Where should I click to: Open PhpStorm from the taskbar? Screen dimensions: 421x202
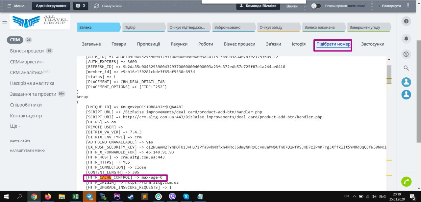[x=116, y=196]
